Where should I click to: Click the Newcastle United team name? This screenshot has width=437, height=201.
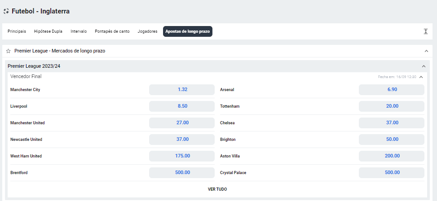click(26, 140)
